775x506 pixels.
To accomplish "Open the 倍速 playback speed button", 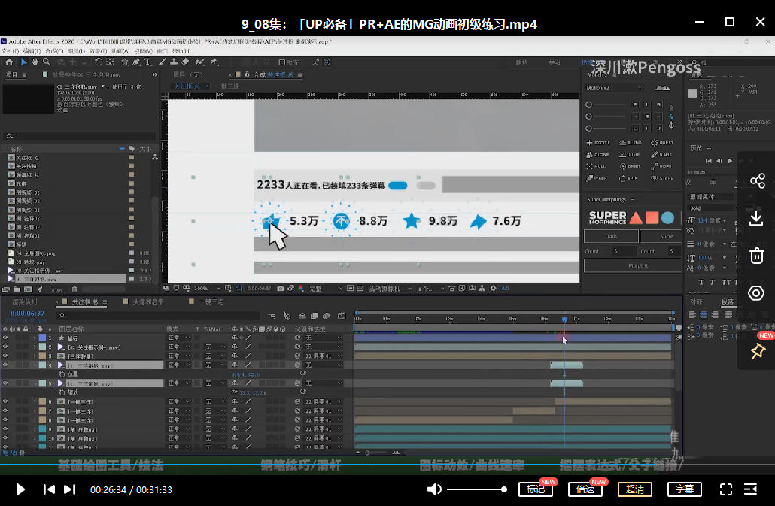I will pyautogui.click(x=585, y=489).
